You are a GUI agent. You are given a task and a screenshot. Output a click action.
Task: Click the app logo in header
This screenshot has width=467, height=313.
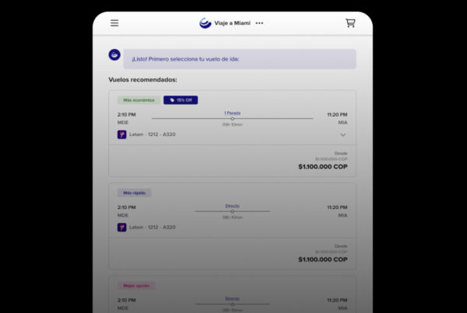[205, 23]
